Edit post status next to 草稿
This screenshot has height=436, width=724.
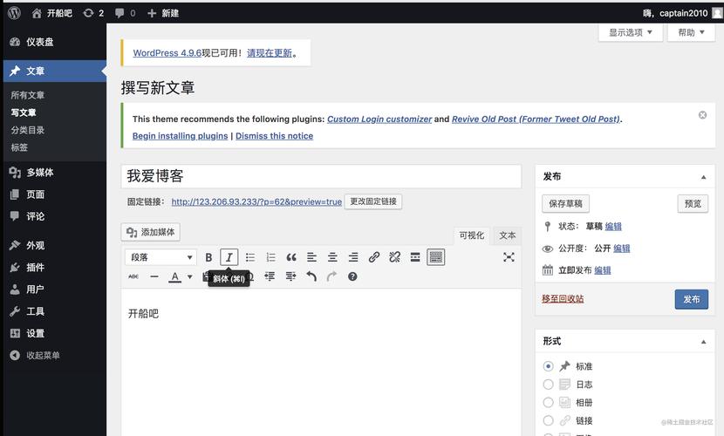613,226
